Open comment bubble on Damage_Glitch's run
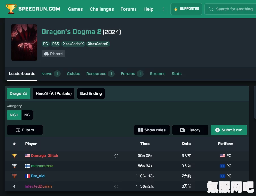Screen dimensions: 256x196 click(116, 156)
